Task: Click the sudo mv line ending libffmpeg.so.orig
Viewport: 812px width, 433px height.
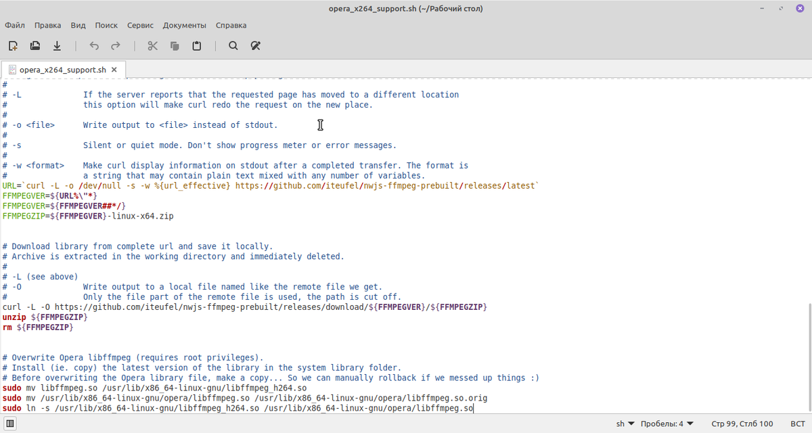Action: 245,398
